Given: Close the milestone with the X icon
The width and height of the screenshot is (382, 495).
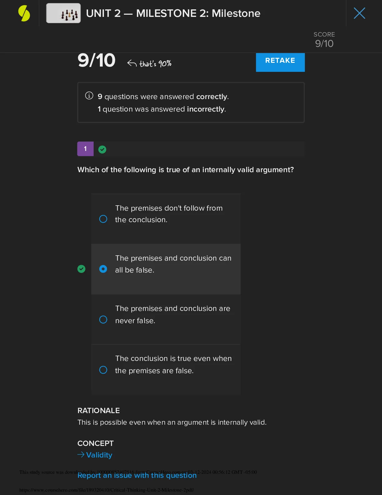Looking at the screenshot, I should coord(359,13).
